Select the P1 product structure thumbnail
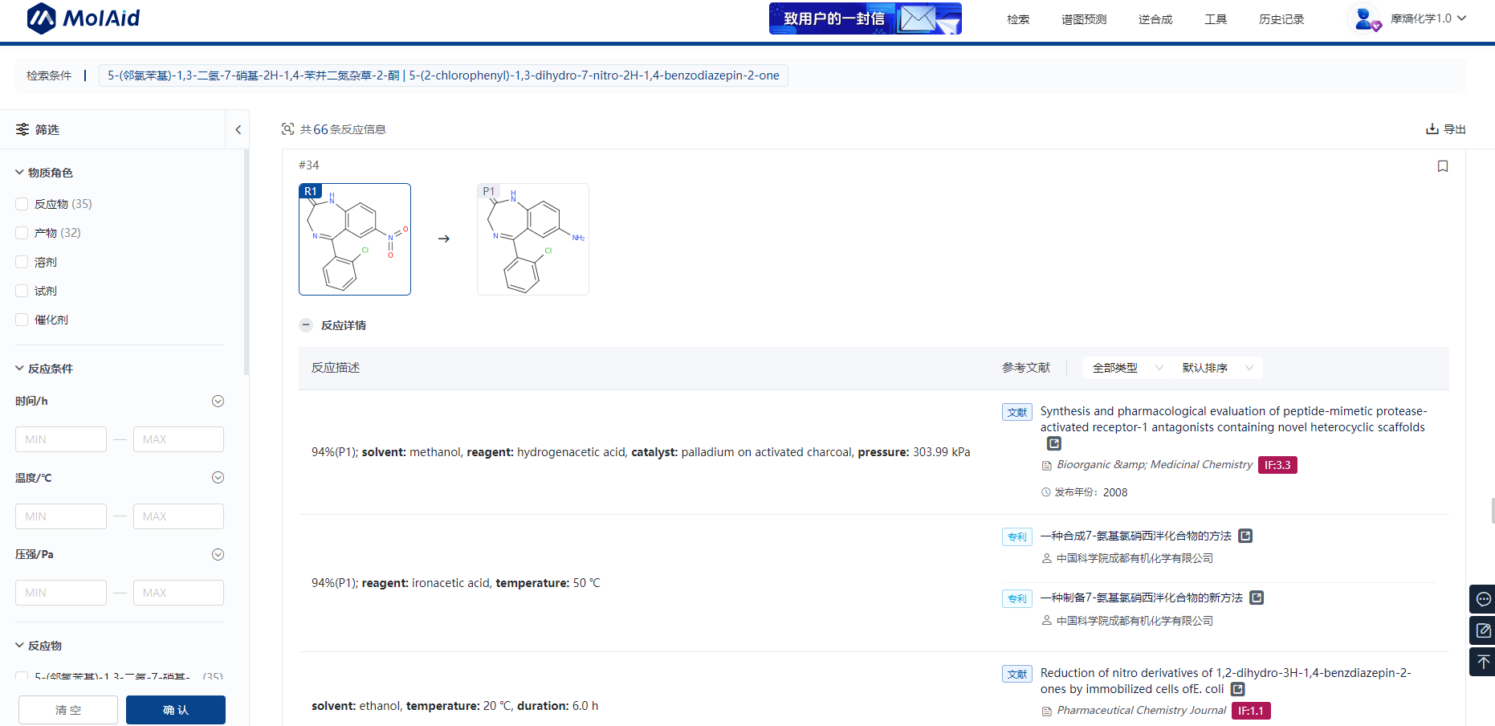 532,239
